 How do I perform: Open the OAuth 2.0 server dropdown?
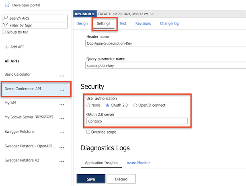coord(137,121)
